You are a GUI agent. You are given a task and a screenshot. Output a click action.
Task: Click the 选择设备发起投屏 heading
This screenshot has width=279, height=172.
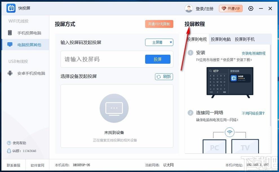(78, 76)
